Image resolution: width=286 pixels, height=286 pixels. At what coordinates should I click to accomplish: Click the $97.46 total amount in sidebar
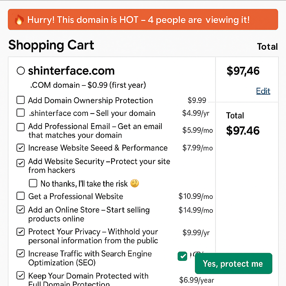pos(243,131)
